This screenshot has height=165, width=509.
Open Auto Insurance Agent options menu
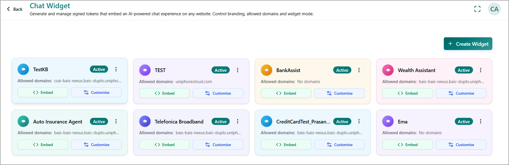116,121
